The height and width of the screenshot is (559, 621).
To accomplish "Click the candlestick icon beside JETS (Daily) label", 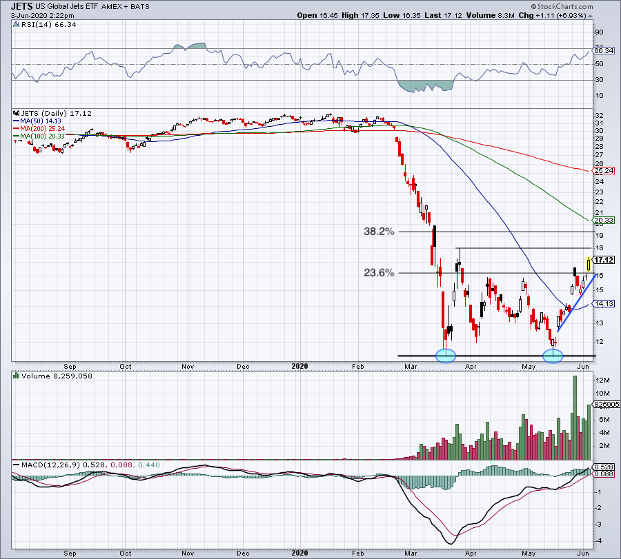I will point(14,114).
